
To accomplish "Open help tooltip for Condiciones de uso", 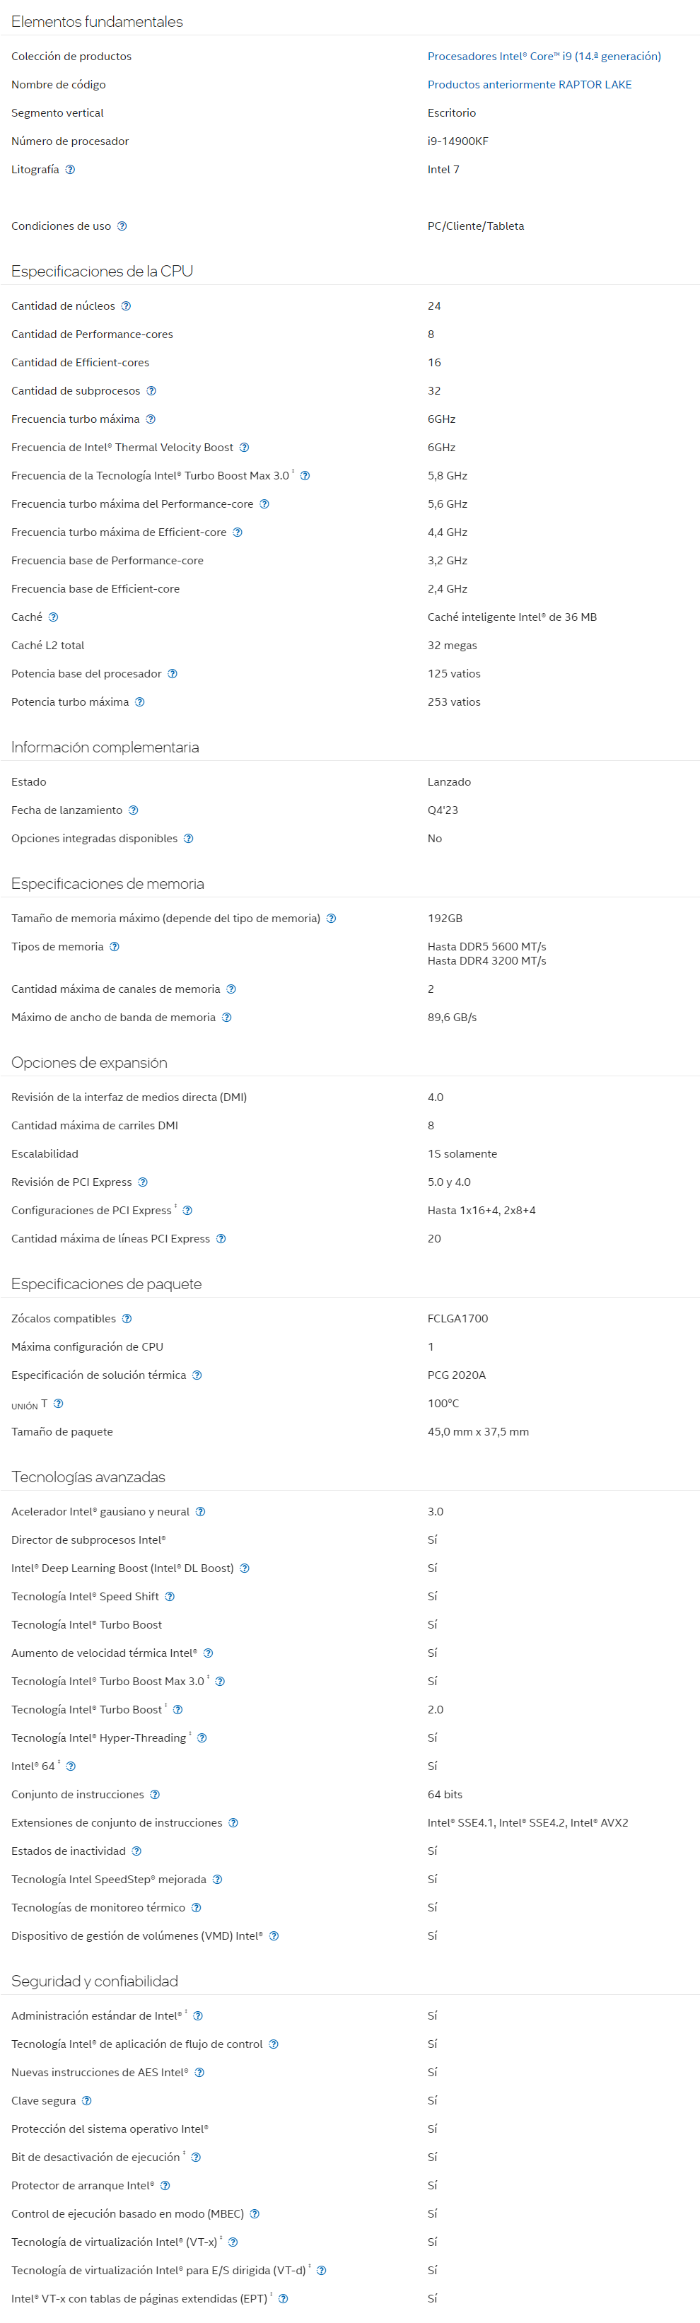I will click(x=122, y=226).
